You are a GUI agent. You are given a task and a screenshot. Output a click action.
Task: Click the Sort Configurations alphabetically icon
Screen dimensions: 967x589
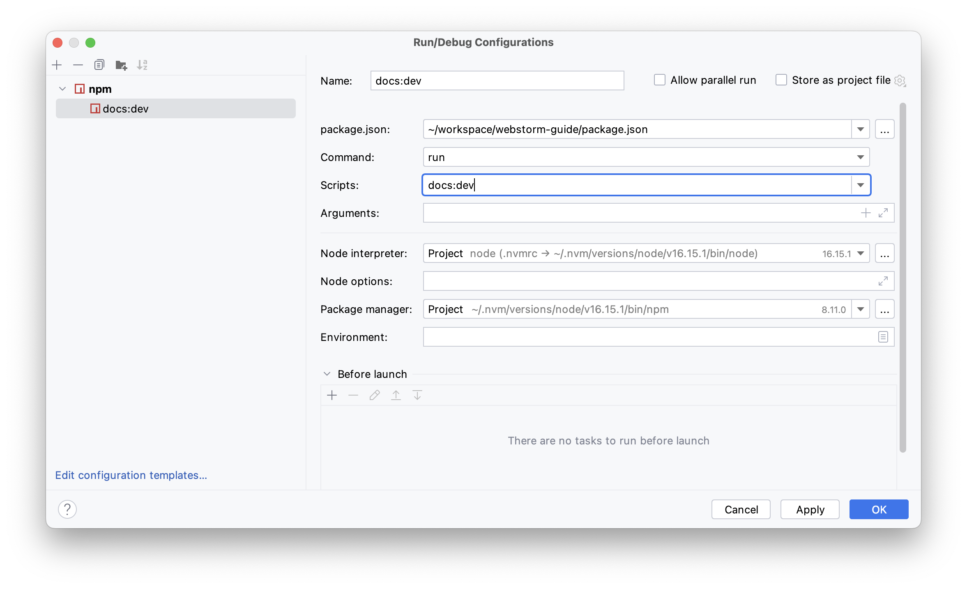pos(142,65)
